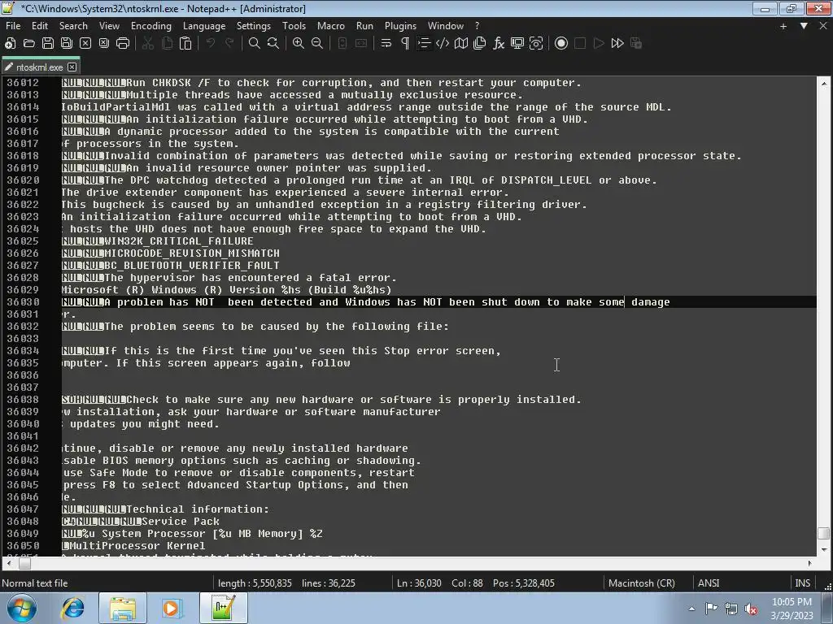Open the Tools menu
The height and width of the screenshot is (624, 833).
click(x=294, y=26)
